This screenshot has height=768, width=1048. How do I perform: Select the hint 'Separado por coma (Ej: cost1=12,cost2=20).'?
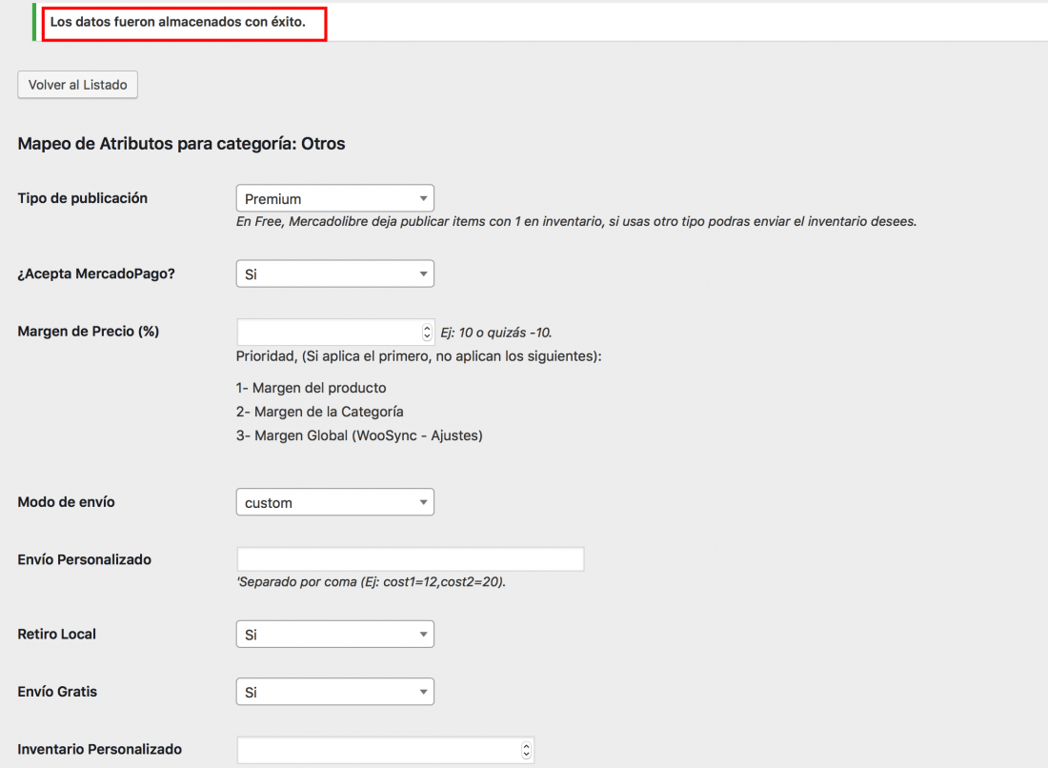pos(371,582)
